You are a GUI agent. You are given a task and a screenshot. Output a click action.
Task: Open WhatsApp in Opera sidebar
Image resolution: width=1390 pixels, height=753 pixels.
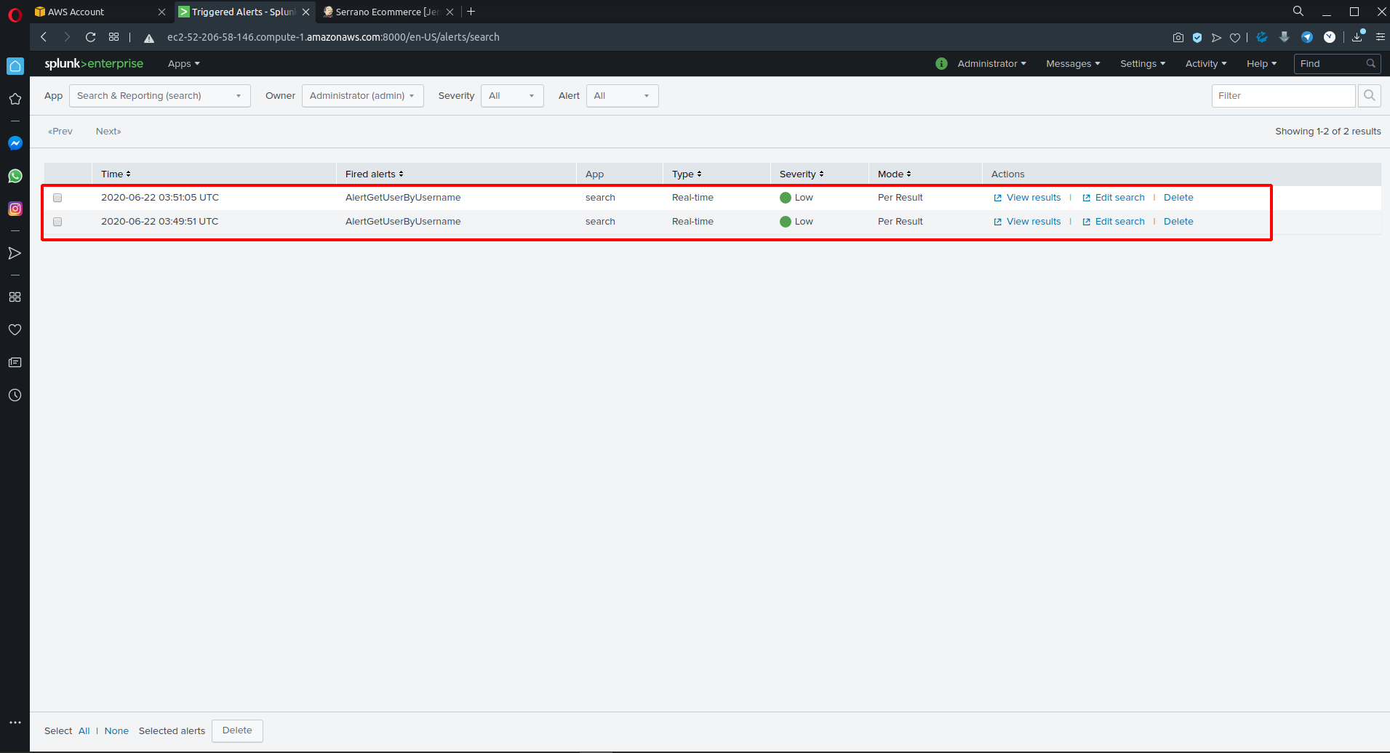15,176
